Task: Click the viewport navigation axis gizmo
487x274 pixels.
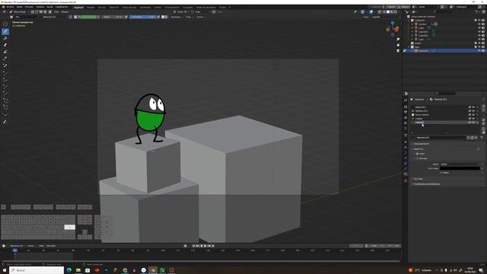Action: point(393,29)
